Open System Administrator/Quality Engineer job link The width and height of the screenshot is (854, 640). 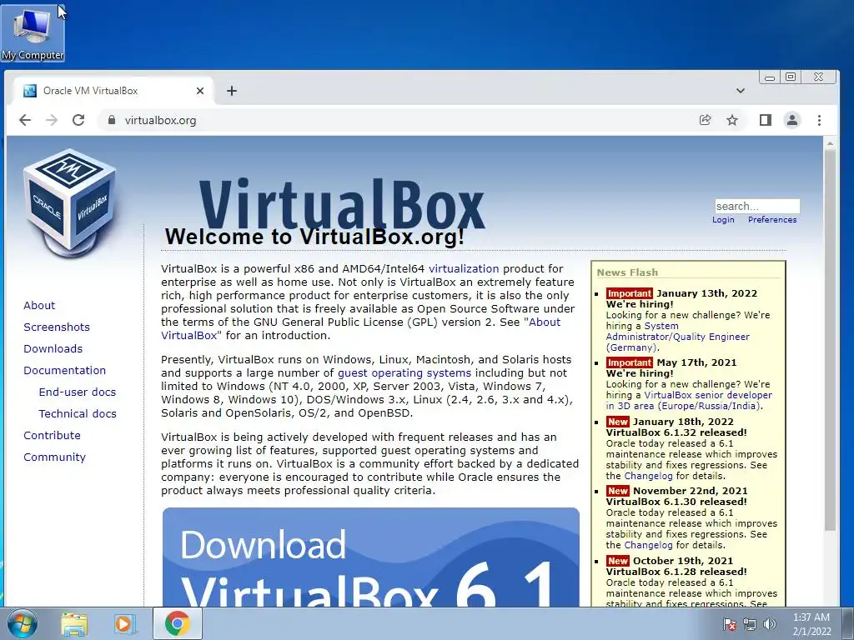678,337
